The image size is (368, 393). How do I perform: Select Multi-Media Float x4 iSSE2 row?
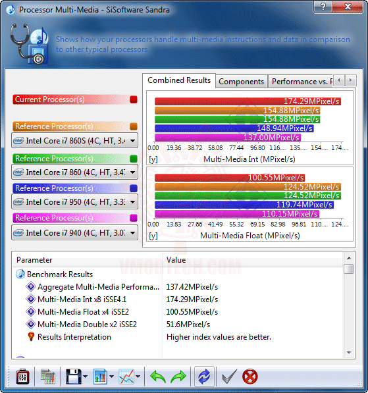tap(178, 312)
